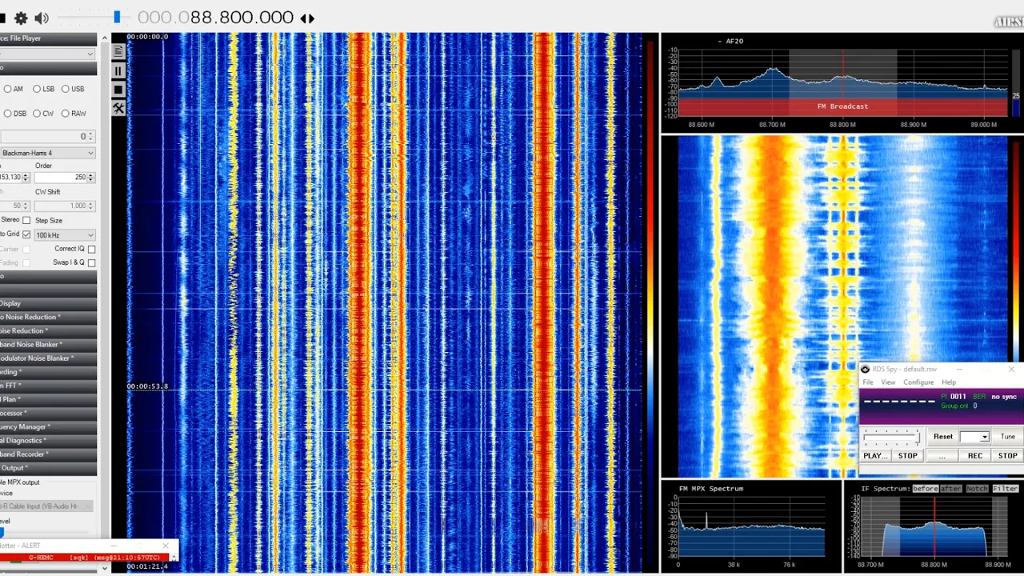This screenshot has width=1024, height=576.
Task: Stop playback using the waterfall square button
Action: pos(118,90)
